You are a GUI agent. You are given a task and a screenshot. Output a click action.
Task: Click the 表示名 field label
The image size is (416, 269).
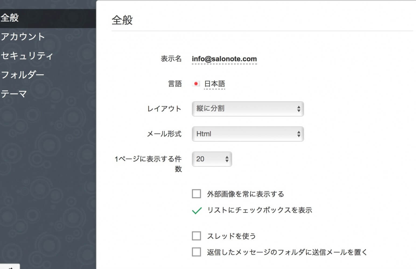pyautogui.click(x=171, y=59)
